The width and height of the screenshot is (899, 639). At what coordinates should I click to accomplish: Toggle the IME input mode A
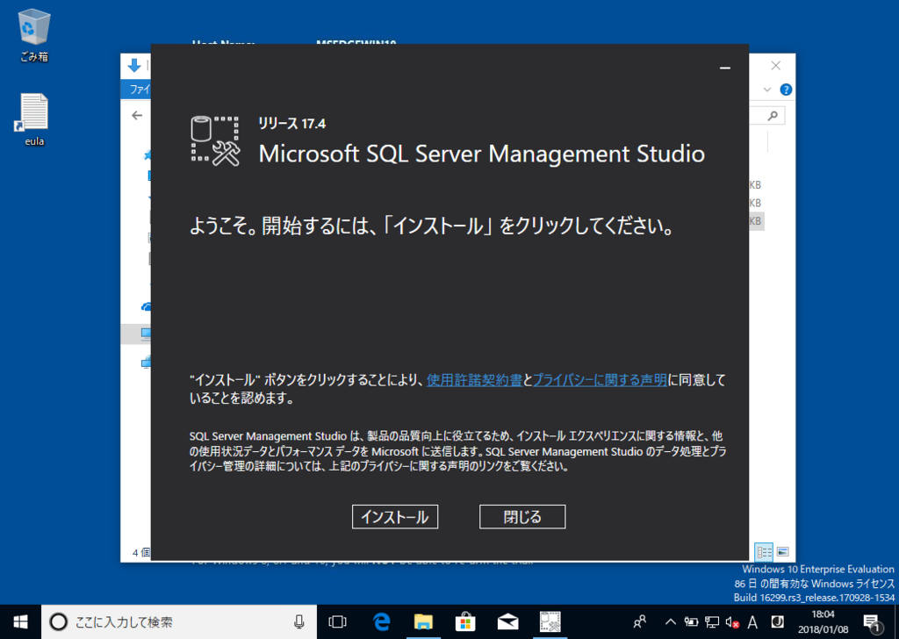[x=752, y=621]
